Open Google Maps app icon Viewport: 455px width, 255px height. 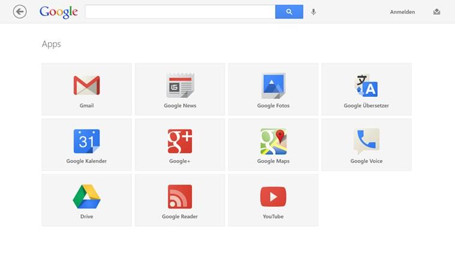click(x=273, y=142)
